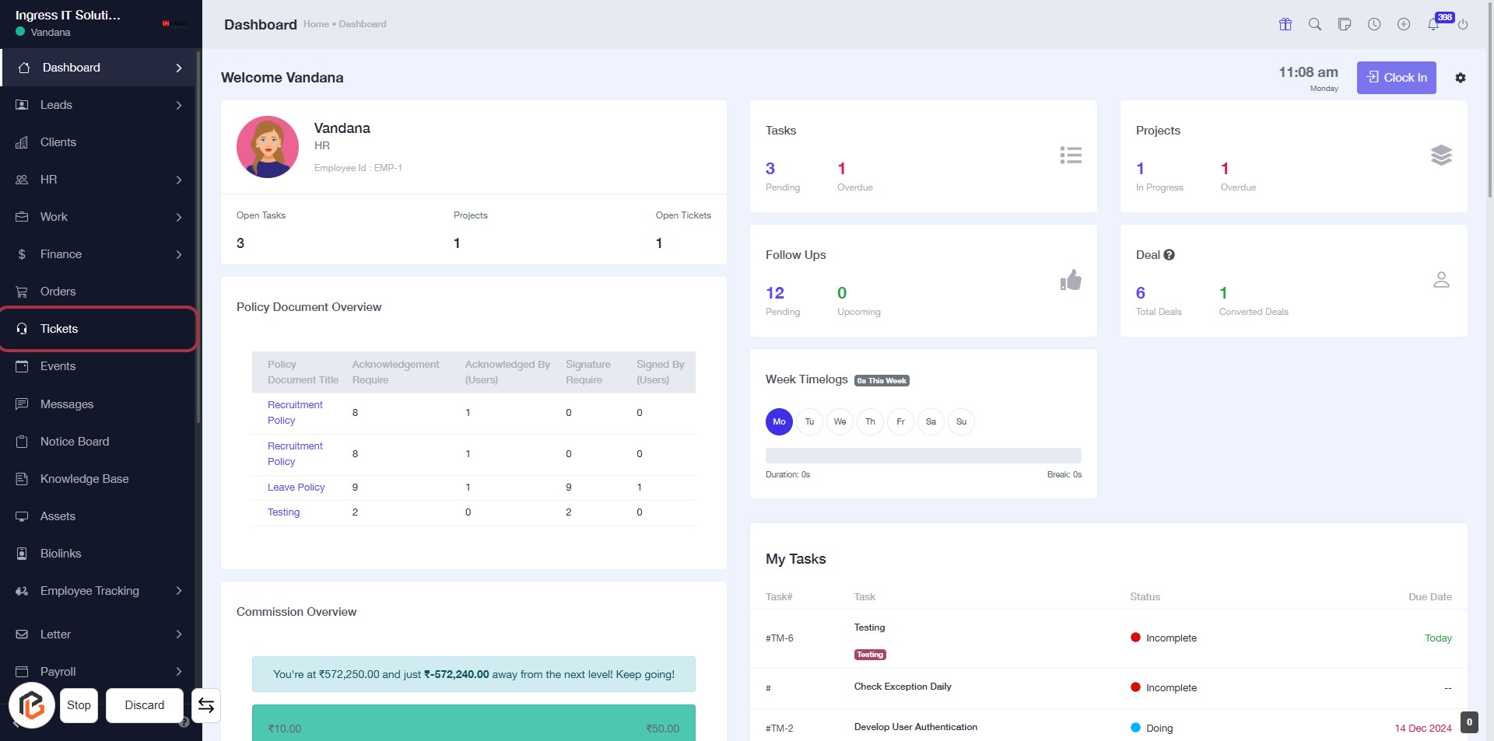The image size is (1494, 741).
Task: Select Su day in Week Timelogs
Action: pyautogui.click(x=961, y=421)
